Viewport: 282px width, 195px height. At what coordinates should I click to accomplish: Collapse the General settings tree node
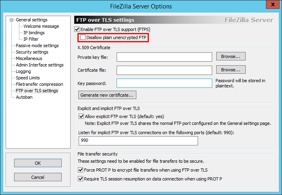click(12, 20)
